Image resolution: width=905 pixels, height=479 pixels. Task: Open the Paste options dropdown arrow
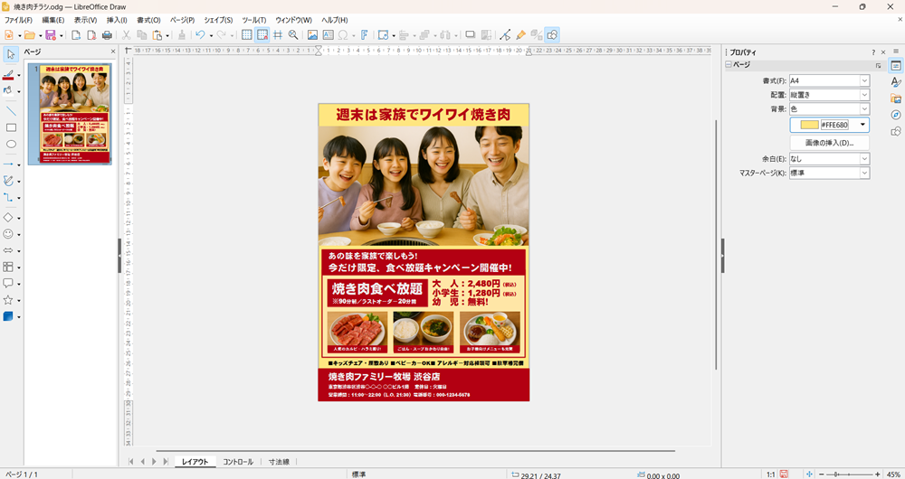[x=167, y=36]
